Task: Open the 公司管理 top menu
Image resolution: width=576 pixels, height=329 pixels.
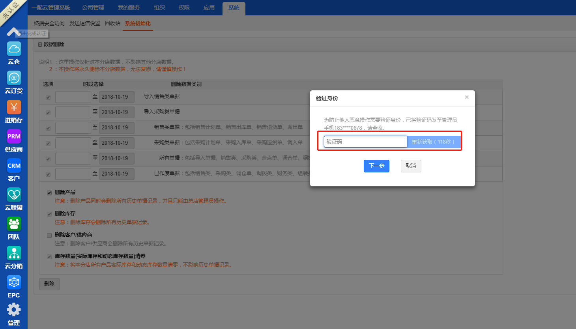Action: click(x=93, y=7)
